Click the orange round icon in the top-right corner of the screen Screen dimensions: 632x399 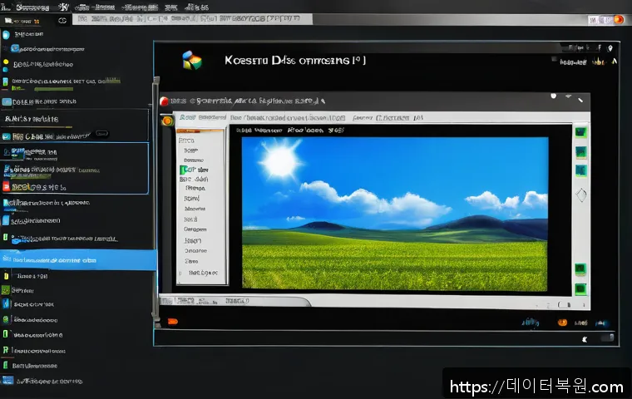coord(619,19)
